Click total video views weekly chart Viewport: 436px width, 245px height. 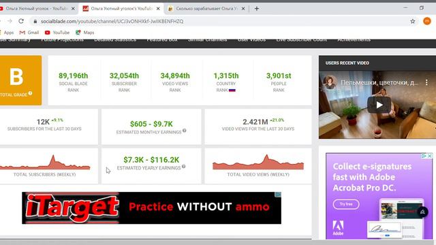coord(258,162)
